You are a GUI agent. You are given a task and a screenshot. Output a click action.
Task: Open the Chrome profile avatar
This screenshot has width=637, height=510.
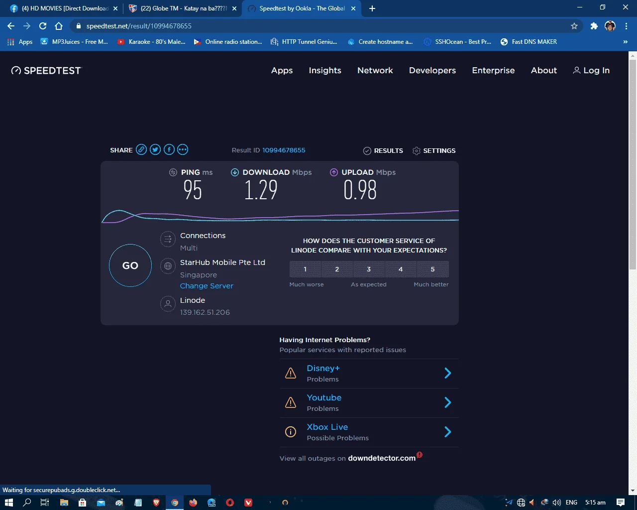click(x=610, y=26)
